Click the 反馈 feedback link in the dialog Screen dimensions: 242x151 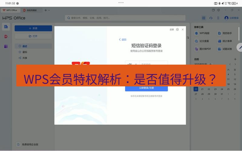172,29
